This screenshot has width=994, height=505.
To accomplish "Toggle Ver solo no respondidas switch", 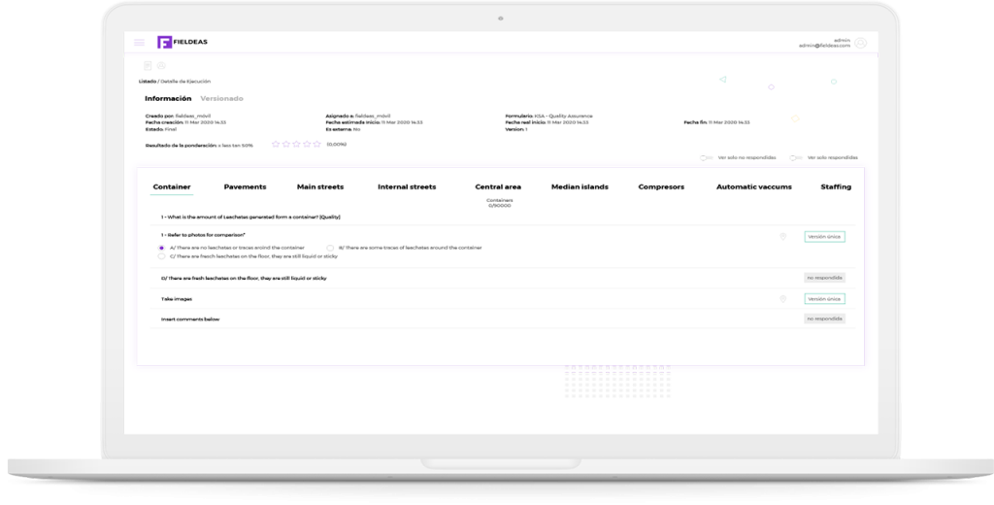I will (706, 157).
